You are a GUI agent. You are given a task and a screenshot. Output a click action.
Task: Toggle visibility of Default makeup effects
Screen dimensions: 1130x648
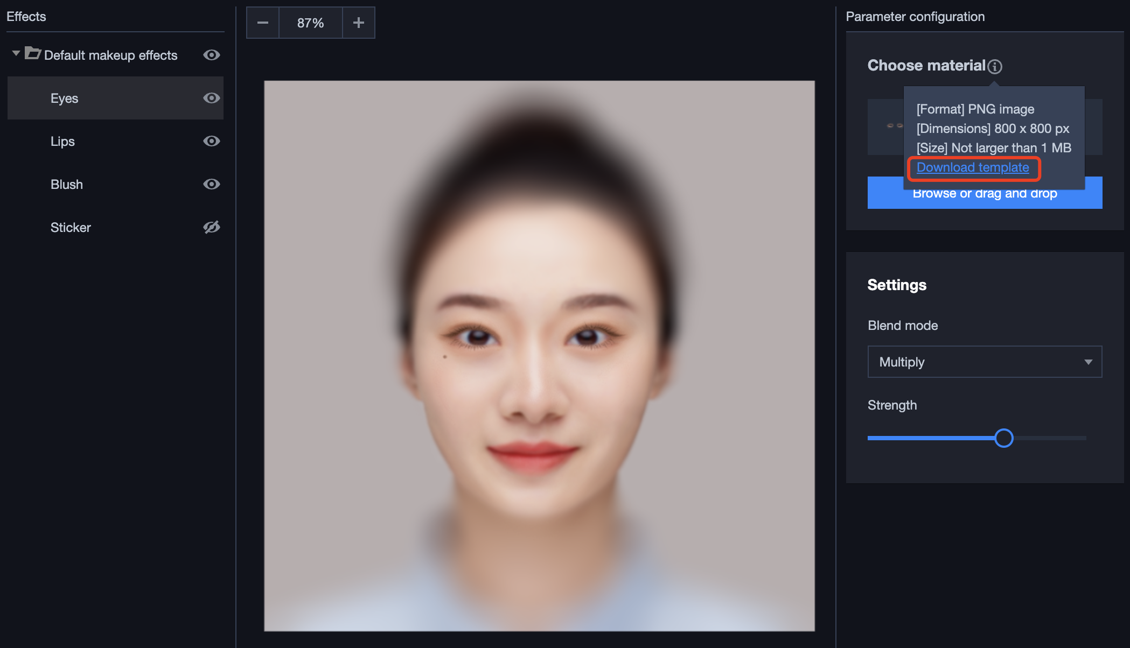(x=211, y=55)
